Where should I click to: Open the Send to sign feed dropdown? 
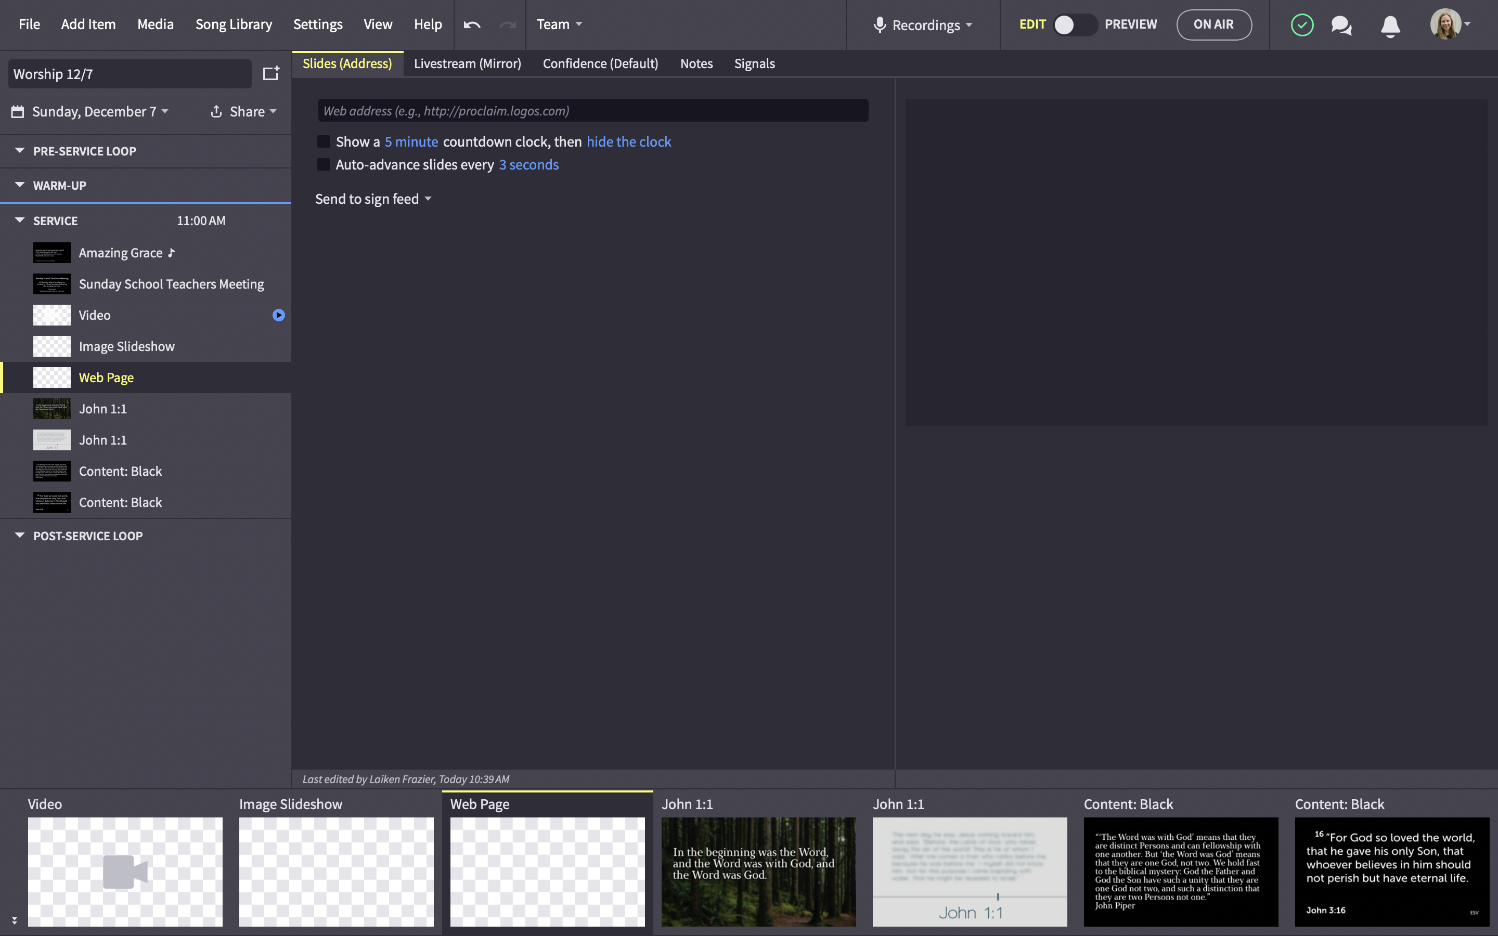tap(373, 199)
